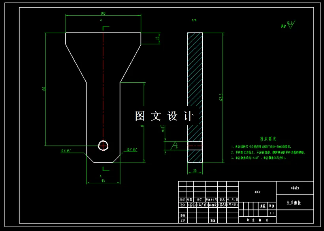Click the (签名) cell beside 标准化
324x231 pixels.
[222, 205]
